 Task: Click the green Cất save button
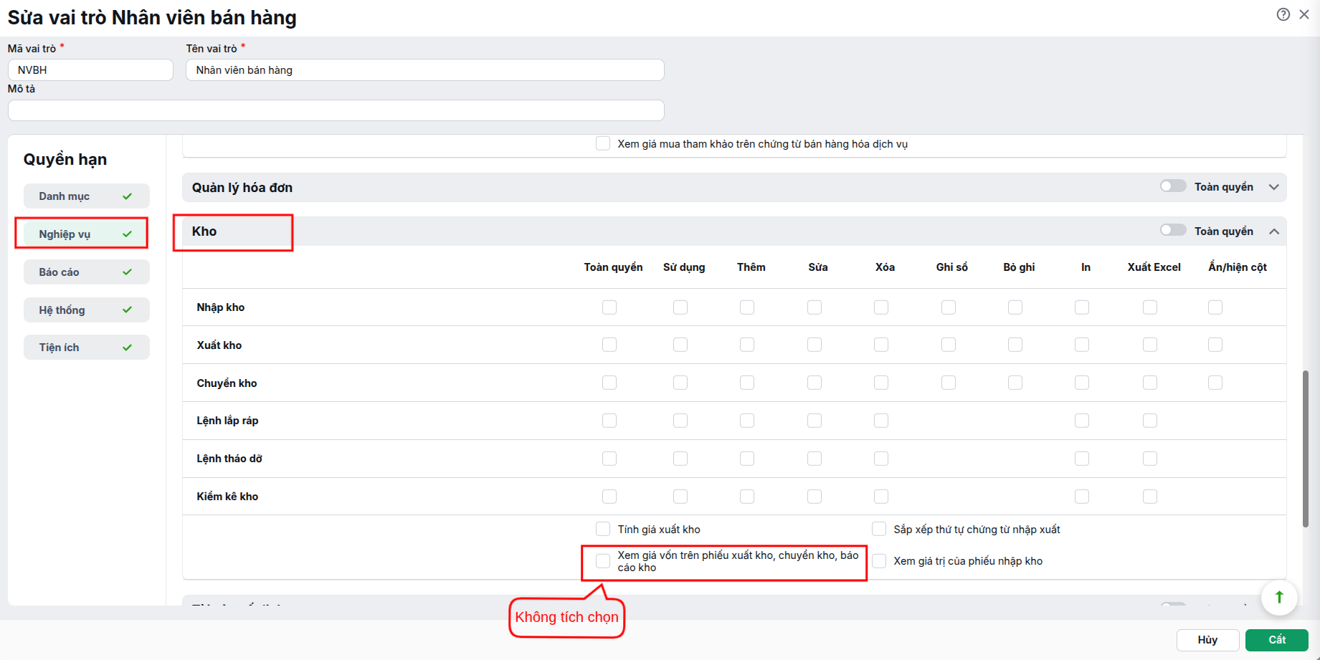(1277, 640)
